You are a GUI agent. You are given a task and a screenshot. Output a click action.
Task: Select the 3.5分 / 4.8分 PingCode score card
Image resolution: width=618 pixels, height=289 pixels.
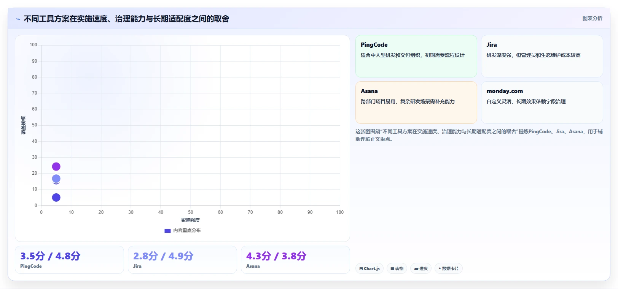[69, 260]
